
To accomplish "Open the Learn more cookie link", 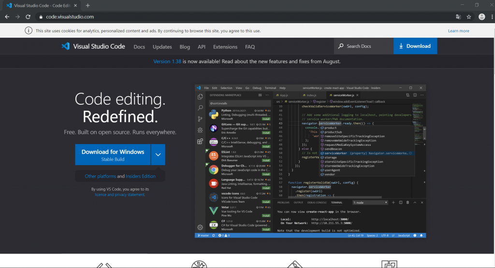I will click(x=458, y=31).
